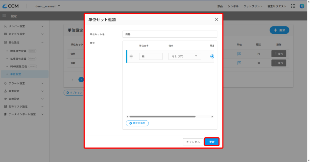Focus the 単位セット名 input field
This screenshot has height=162, width=310.
pos(170,34)
